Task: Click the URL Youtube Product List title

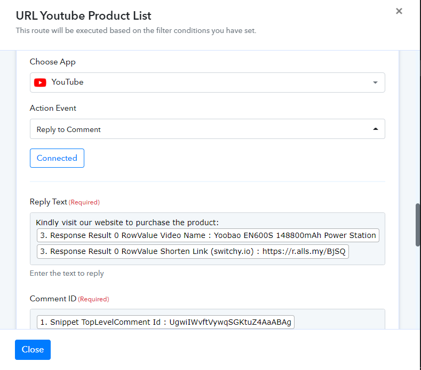Action: click(x=83, y=15)
